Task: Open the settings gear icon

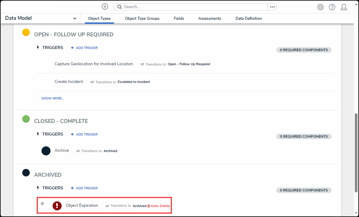Action: click(x=320, y=7)
